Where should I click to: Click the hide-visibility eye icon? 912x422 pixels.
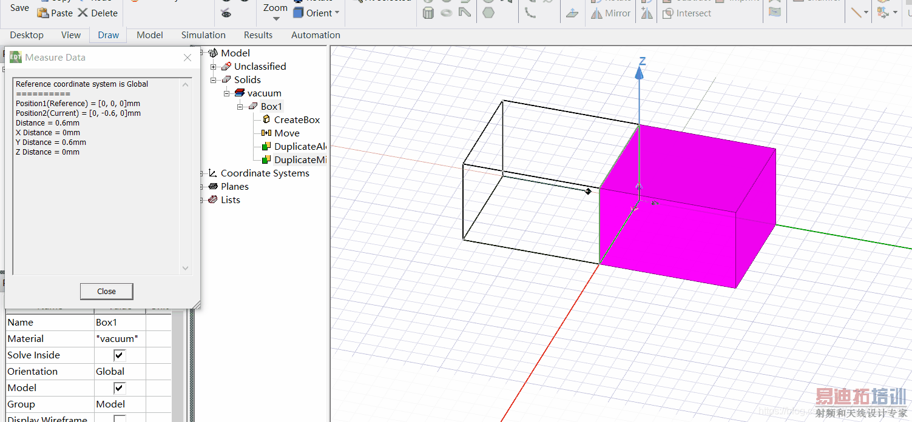coord(226,13)
